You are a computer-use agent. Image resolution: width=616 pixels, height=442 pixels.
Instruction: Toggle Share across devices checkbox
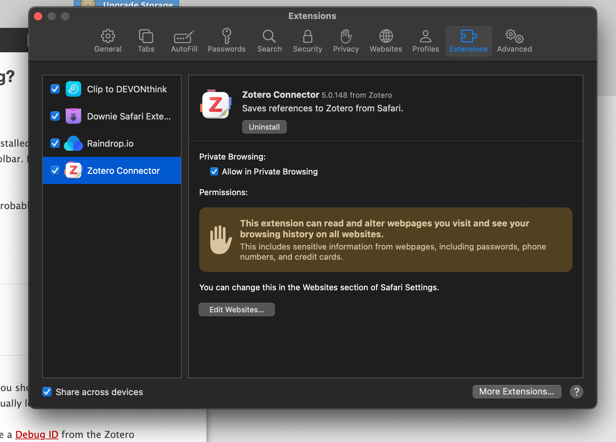pos(47,392)
